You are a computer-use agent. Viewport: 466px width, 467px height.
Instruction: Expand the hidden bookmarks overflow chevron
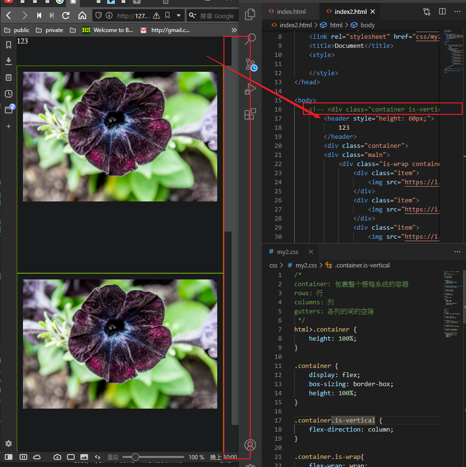(x=234, y=30)
